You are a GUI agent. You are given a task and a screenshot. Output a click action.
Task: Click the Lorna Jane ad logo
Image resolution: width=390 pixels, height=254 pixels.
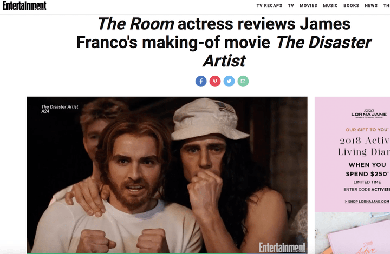click(x=369, y=113)
